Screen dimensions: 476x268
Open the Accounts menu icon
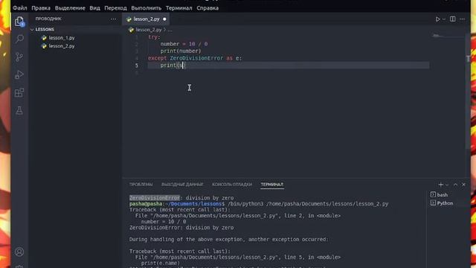point(19,252)
